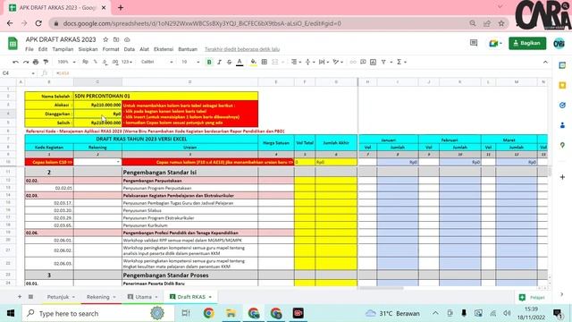
Task: Open text rotation dropdown
Action: pyautogui.click(x=338, y=62)
